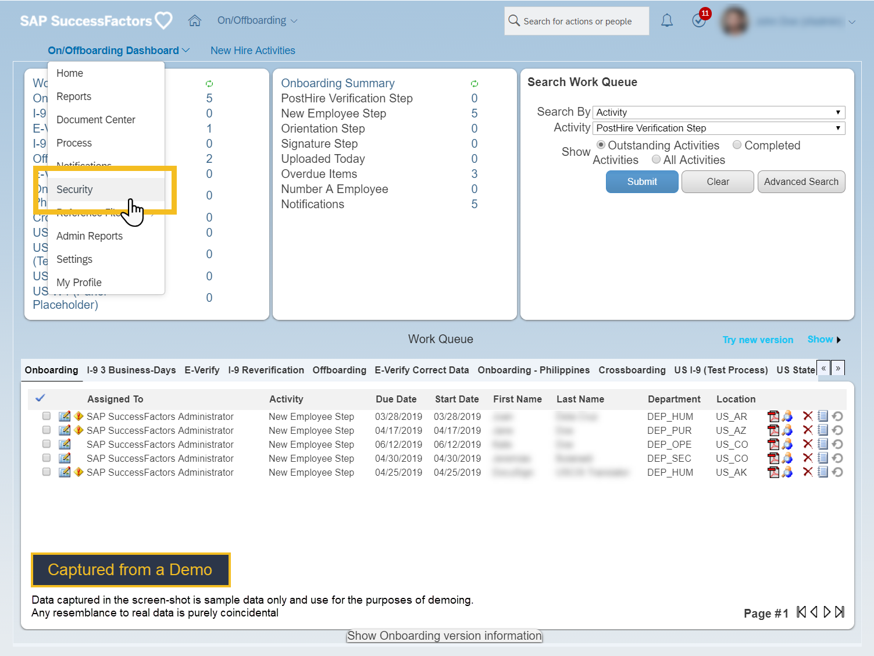Click the Try new version link

click(x=758, y=340)
